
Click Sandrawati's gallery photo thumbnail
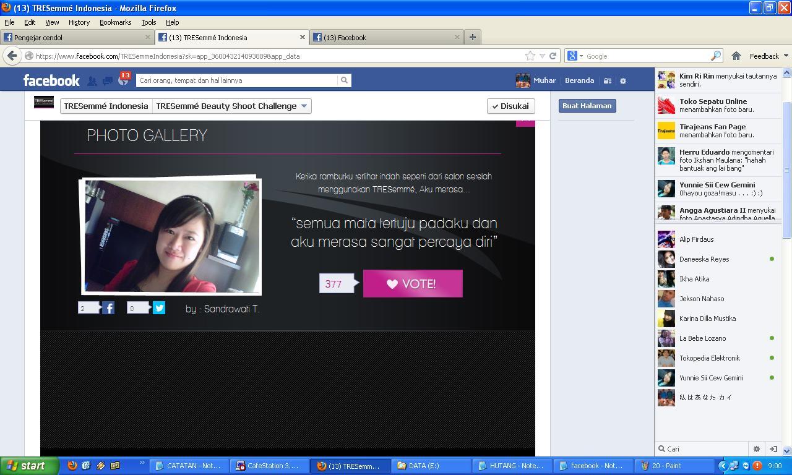(x=172, y=236)
